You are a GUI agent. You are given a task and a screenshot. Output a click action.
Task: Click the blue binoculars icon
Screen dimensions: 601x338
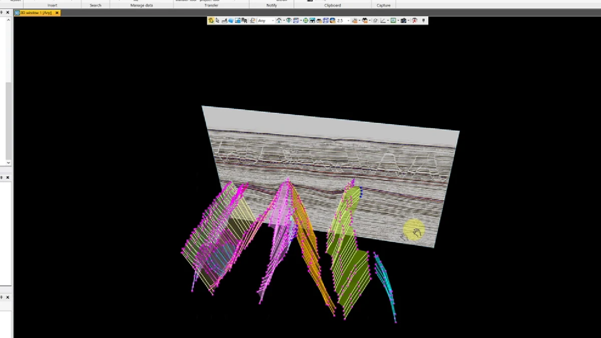[x=313, y=21]
